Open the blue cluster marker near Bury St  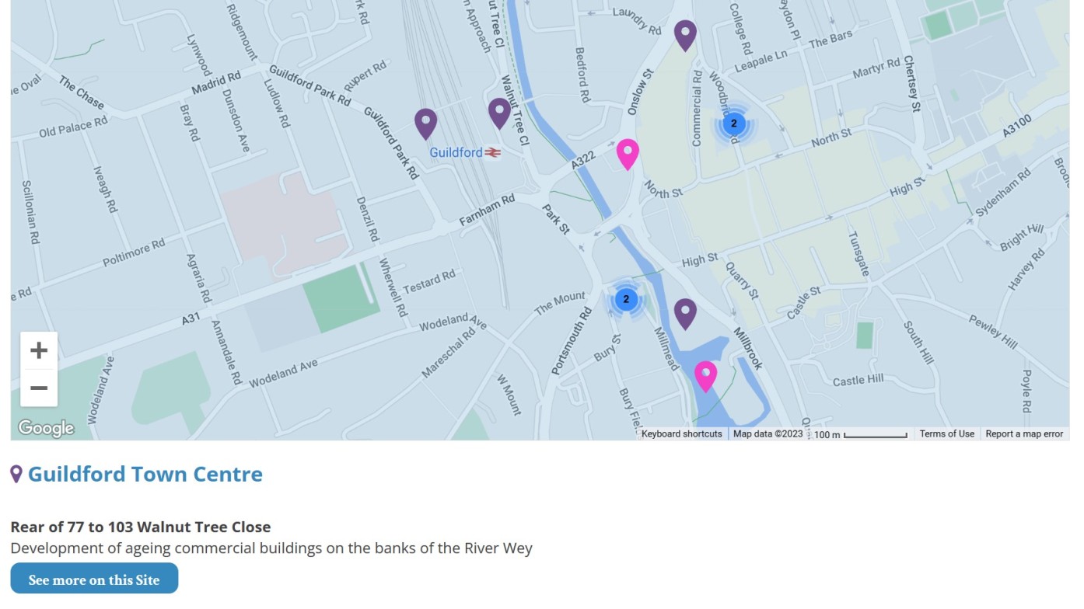click(626, 299)
